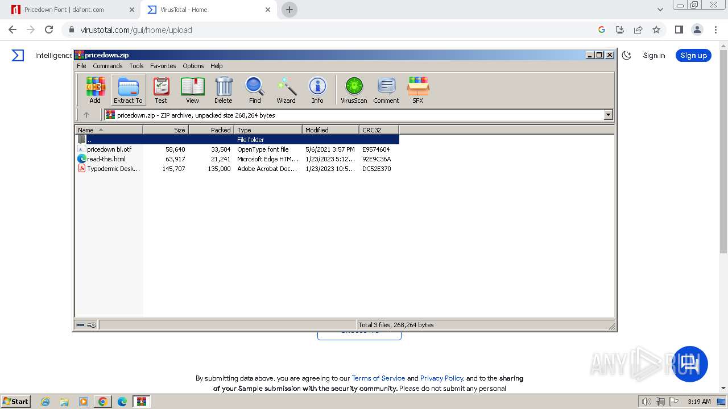This screenshot has height=409, width=728.
Task: Sort by Name column header
Action: pos(109,130)
